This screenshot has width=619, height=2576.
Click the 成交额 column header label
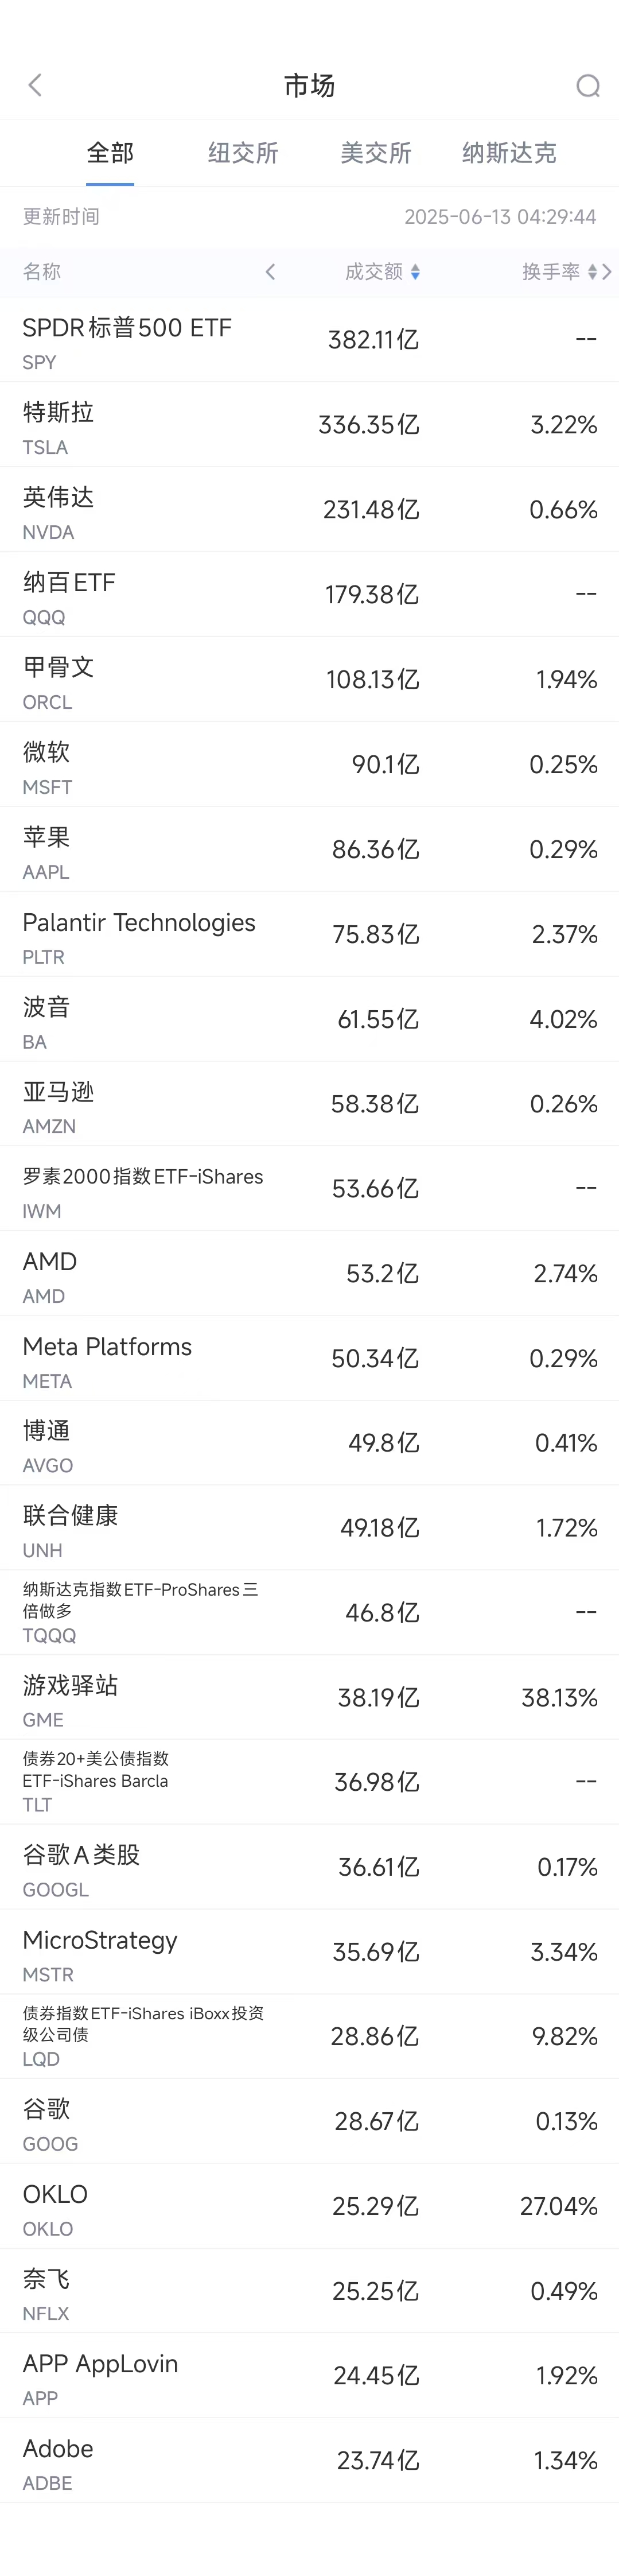(373, 272)
